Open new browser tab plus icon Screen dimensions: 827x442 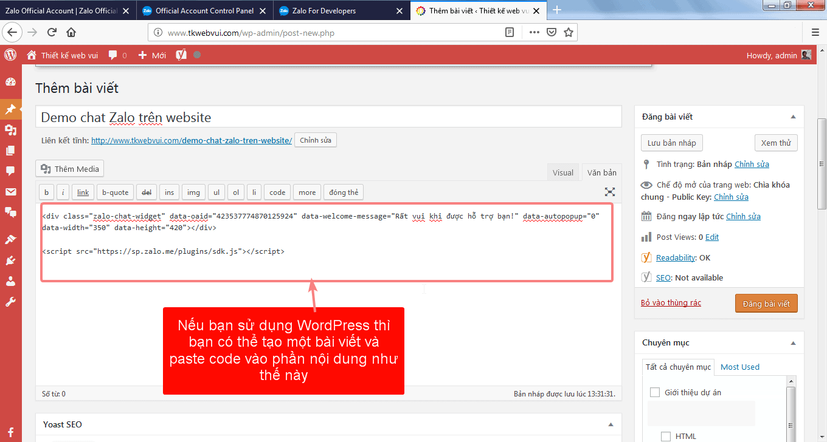click(x=556, y=10)
